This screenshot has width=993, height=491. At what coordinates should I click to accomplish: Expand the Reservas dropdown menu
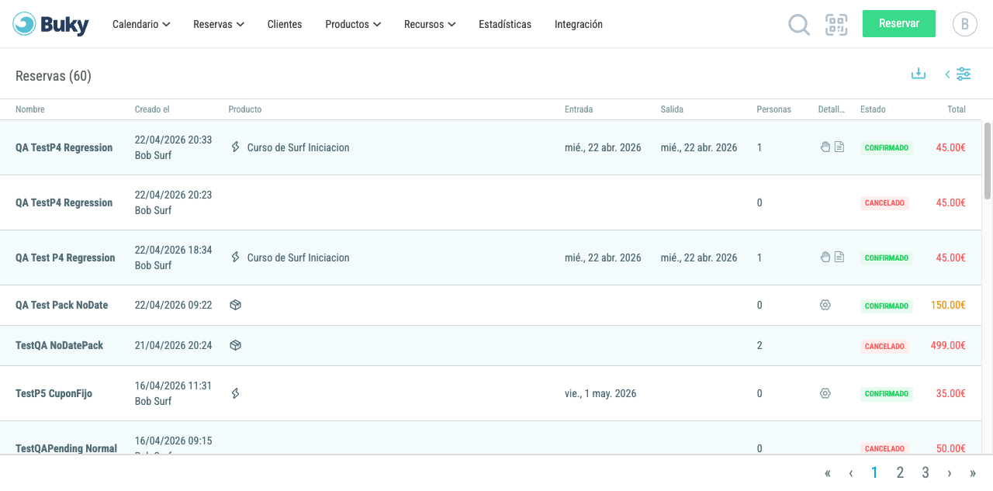219,24
